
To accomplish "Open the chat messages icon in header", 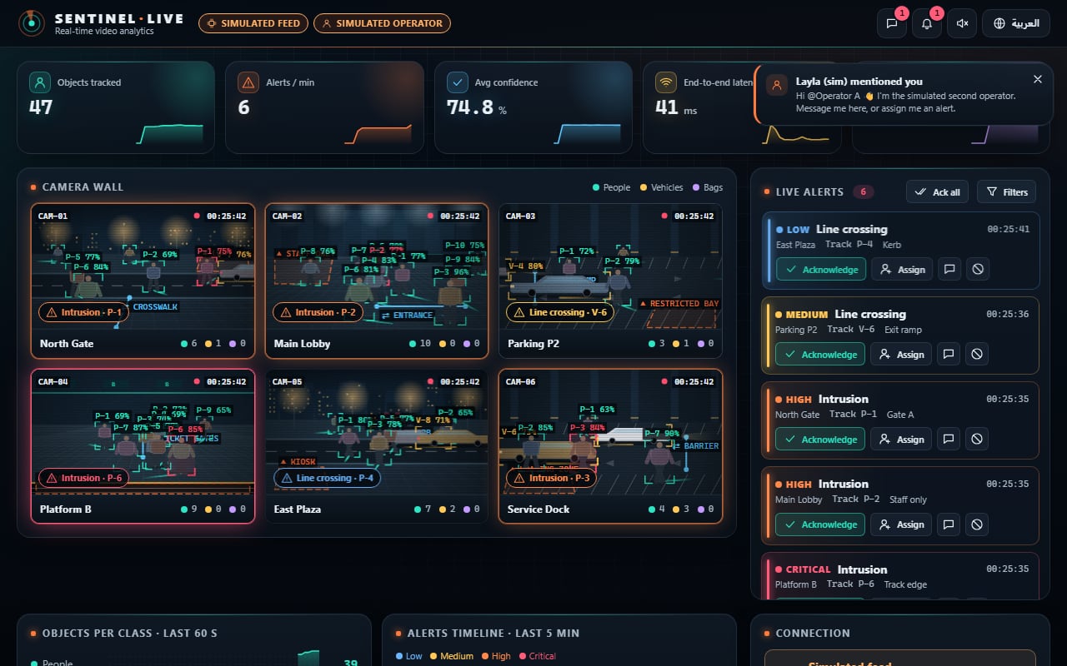I will 891,23.
